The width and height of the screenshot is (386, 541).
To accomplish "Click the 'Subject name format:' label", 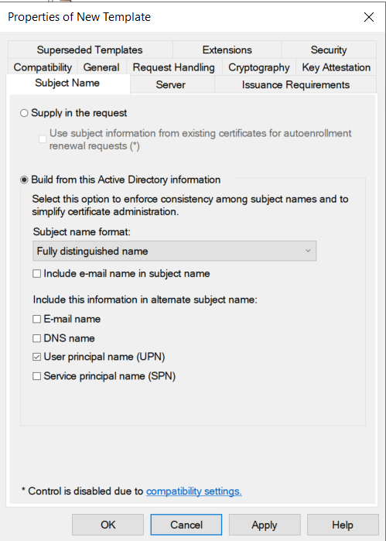I will (x=82, y=232).
